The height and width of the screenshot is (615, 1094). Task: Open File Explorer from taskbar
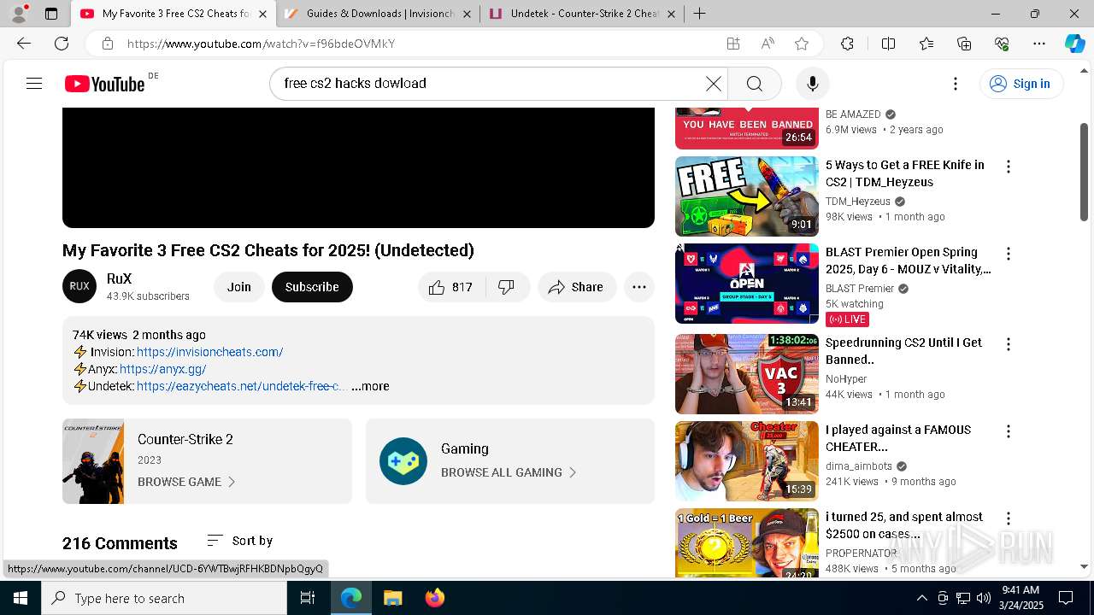click(392, 598)
